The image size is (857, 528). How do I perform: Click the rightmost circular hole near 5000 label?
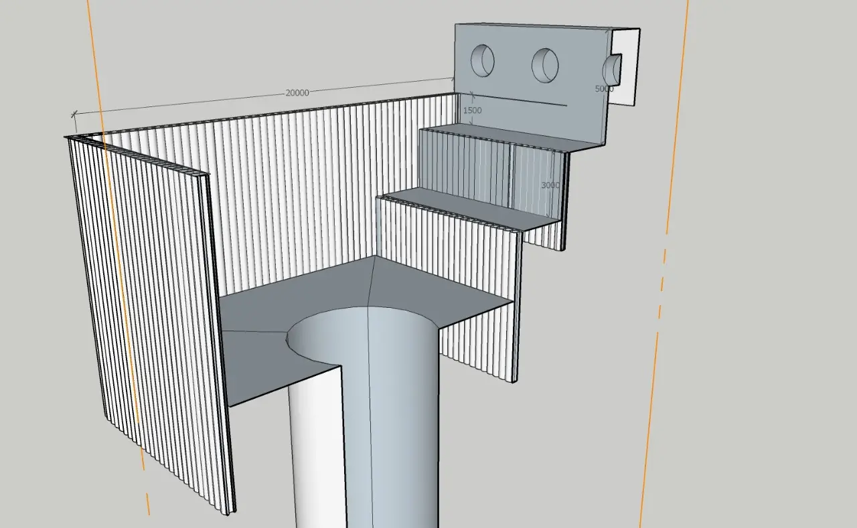click(x=612, y=70)
